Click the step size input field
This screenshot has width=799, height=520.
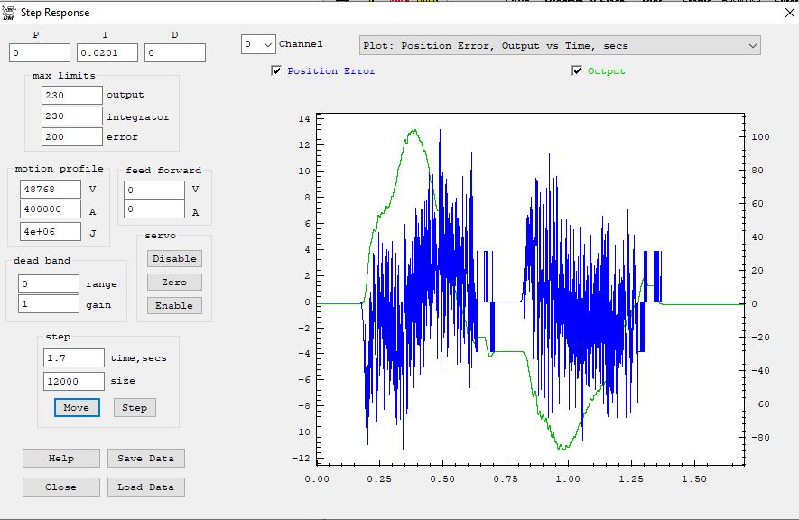pyautogui.click(x=73, y=381)
